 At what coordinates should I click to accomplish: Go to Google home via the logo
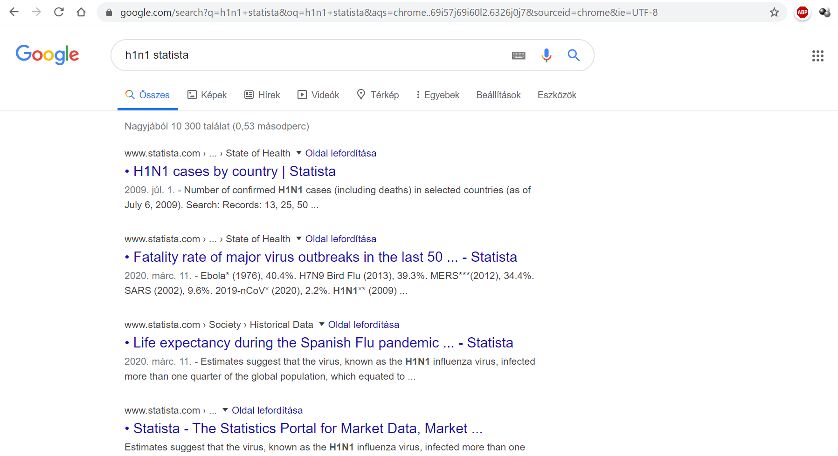(47, 55)
